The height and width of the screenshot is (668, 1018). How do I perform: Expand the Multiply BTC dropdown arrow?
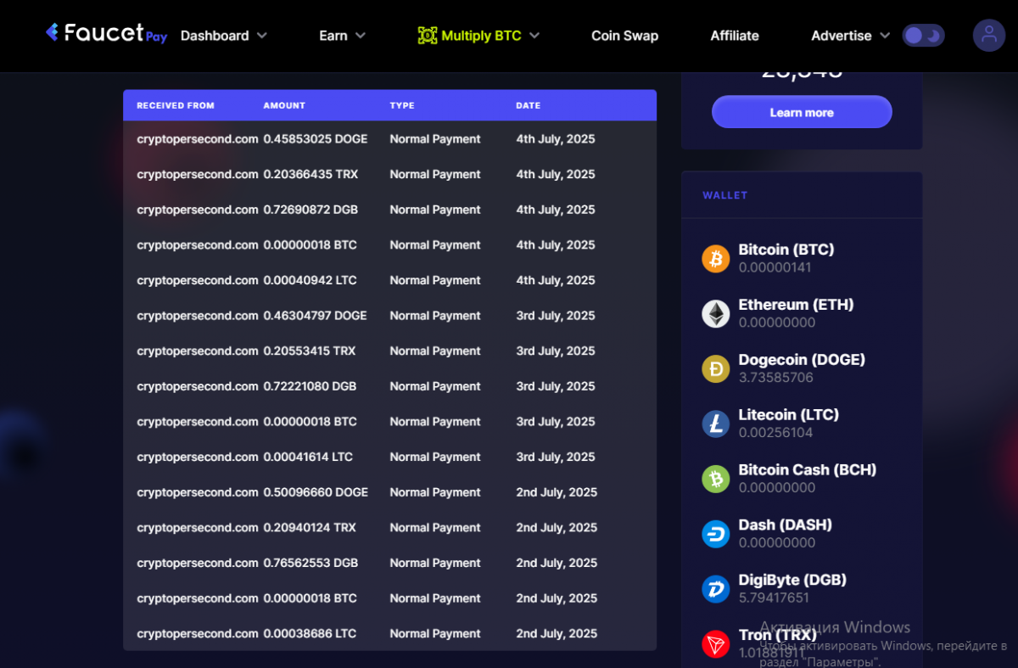click(x=534, y=36)
